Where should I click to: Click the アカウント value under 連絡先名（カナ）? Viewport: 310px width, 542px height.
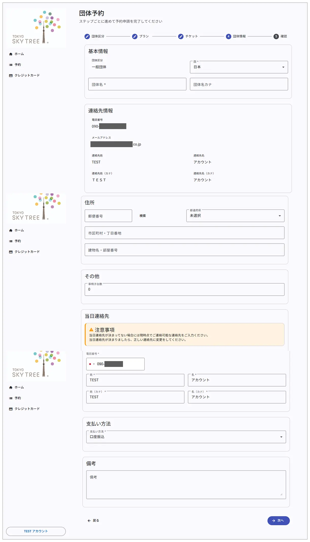(203, 180)
